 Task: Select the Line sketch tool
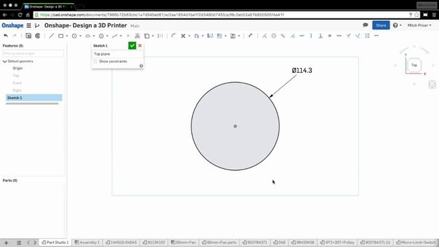(51, 36)
